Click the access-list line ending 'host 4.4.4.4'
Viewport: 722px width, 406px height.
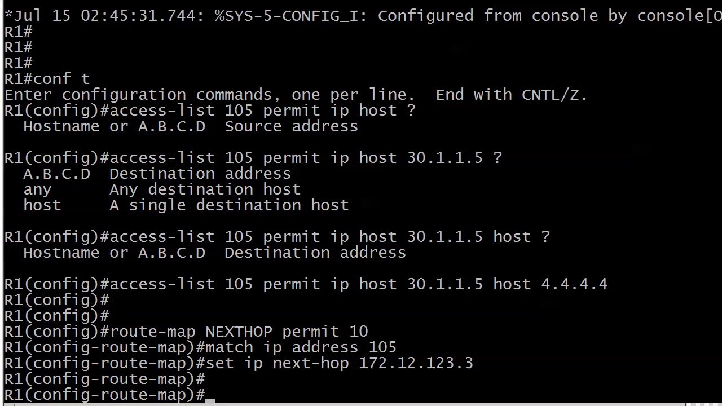point(306,284)
